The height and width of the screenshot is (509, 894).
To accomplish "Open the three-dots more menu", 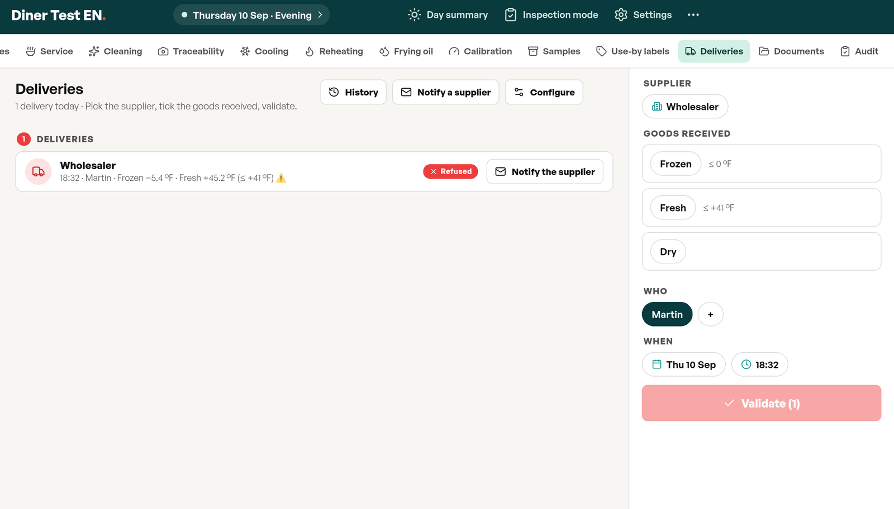I will [693, 15].
